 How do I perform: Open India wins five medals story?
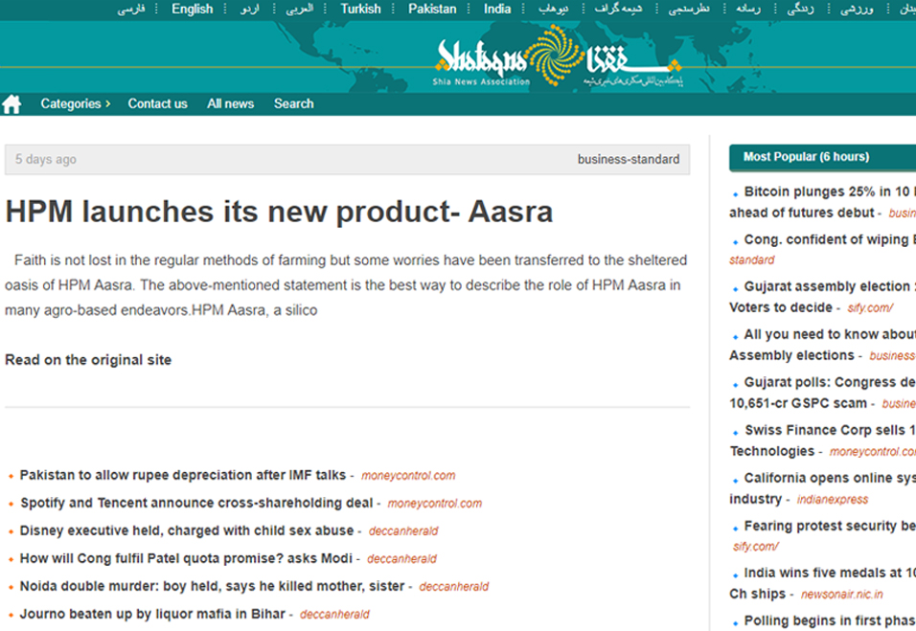point(824,583)
